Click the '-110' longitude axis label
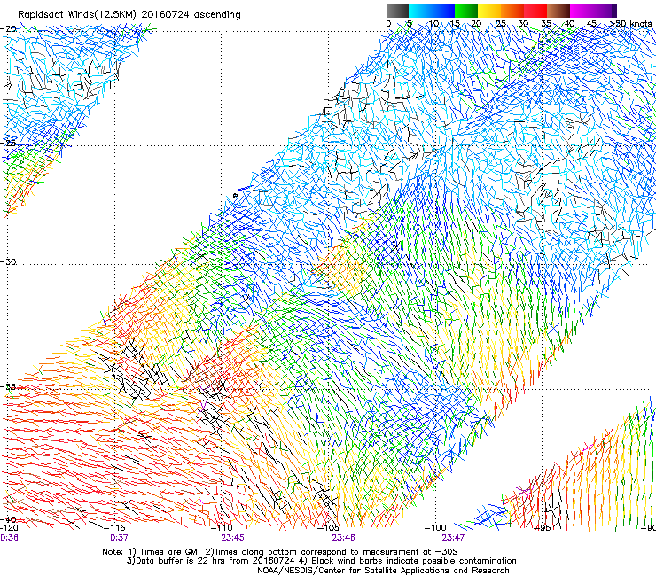656x576 pixels. (x=223, y=528)
